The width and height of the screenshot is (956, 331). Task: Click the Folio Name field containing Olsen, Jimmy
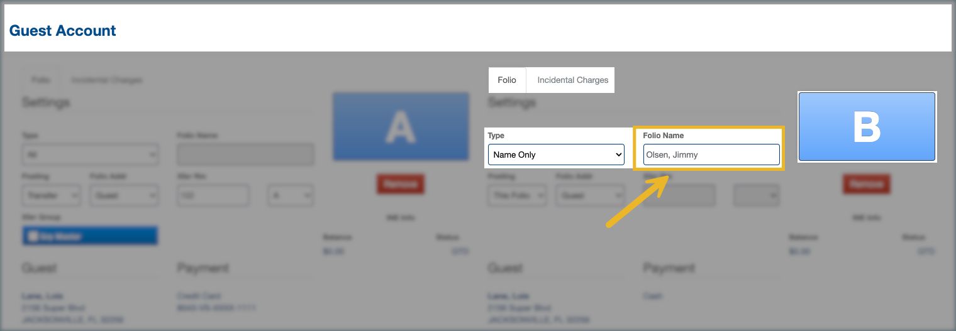coord(711,155)
